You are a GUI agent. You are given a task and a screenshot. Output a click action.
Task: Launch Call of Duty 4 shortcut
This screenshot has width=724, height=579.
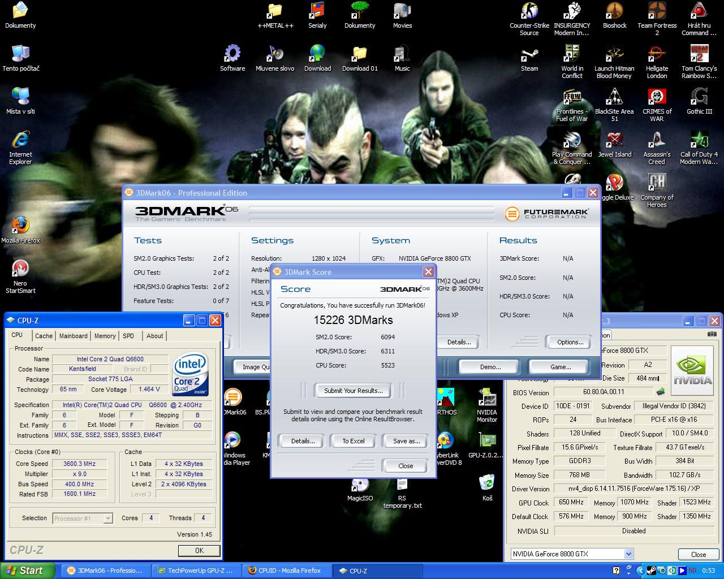(699, 148)
